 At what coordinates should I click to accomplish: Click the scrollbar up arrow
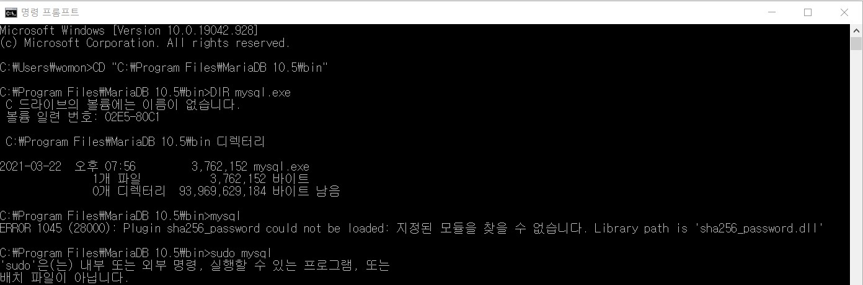tap(856, 30)
